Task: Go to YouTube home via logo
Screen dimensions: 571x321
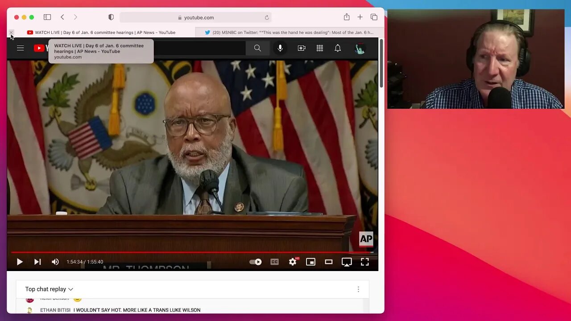Action: [x=40, y=48]
